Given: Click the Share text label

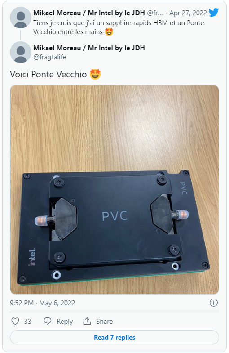Looking at the screenshot, I should (x=104, y=321).
